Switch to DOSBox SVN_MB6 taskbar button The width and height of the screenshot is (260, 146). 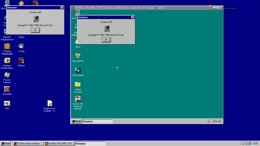tap(59, 143)
